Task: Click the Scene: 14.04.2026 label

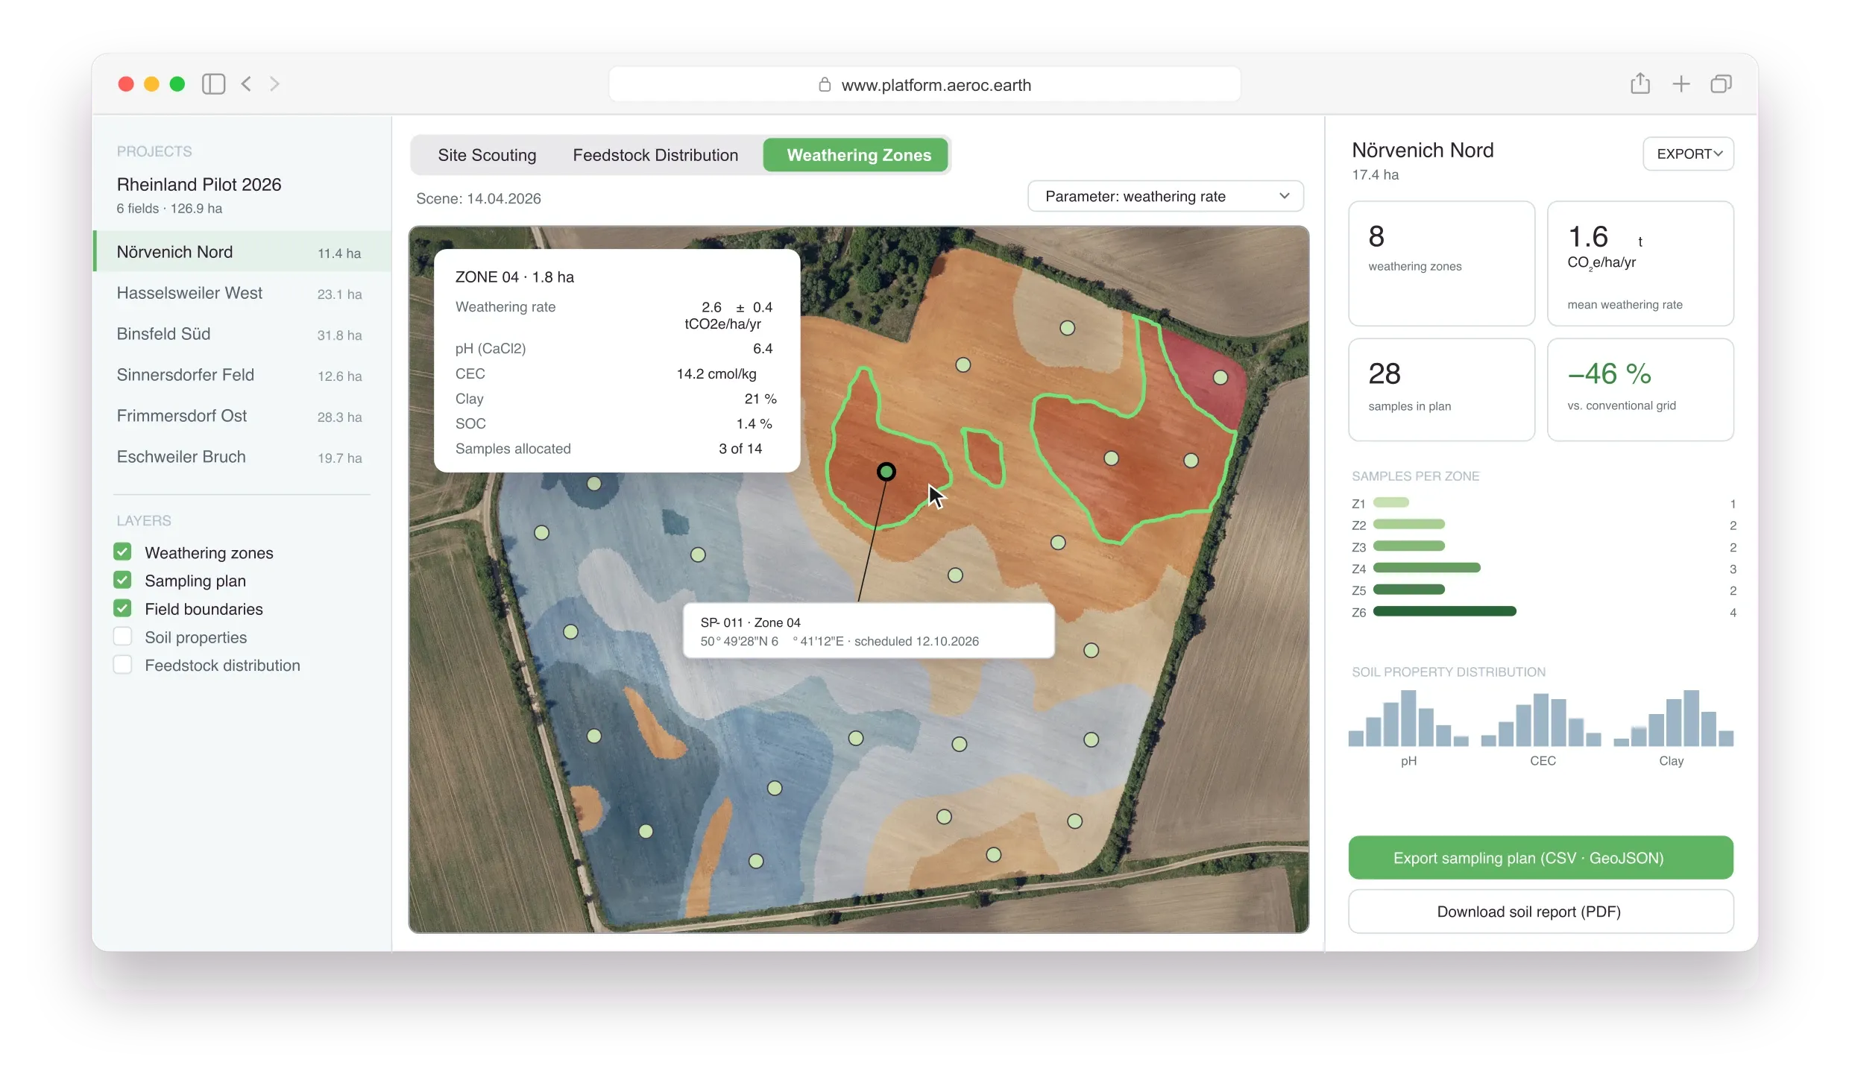Action: coord(478,198)
